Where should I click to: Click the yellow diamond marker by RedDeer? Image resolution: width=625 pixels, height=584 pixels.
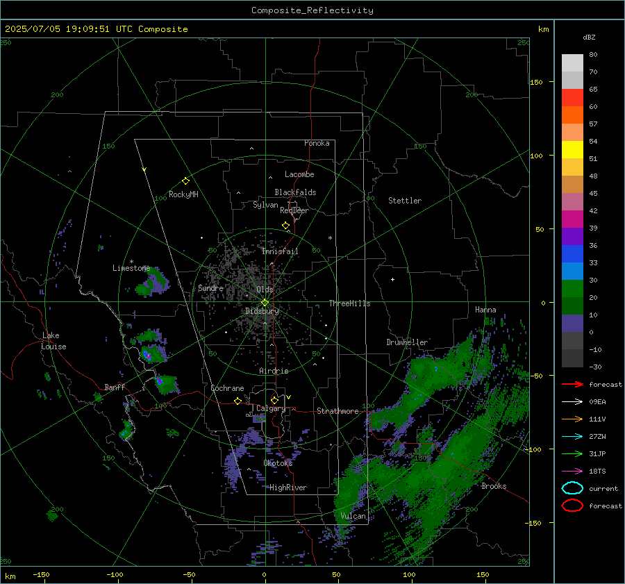click(285, 226)
